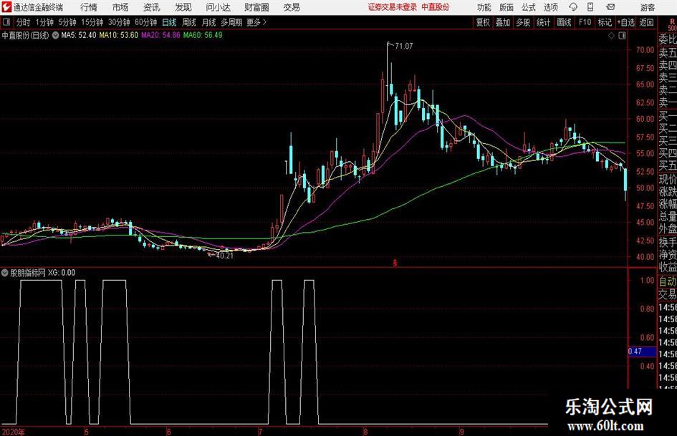Select the 日线 daily period tab

[169, 22]
